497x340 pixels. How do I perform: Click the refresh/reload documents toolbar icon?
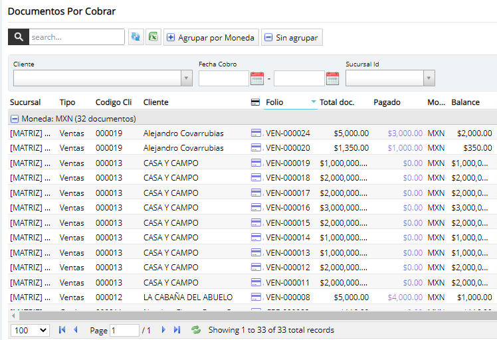[136, 37]
